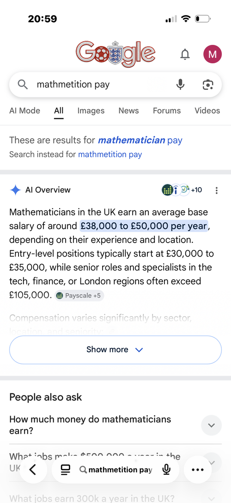The image size is (231, 503).
Task: Open Google Lens camera search
Action: 208,84
